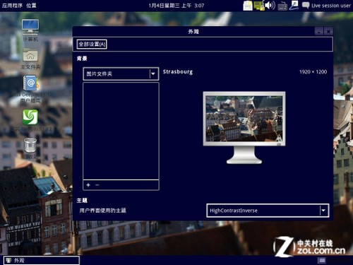Click the Strasbourg wallpaper name text

tap(178, 72)
